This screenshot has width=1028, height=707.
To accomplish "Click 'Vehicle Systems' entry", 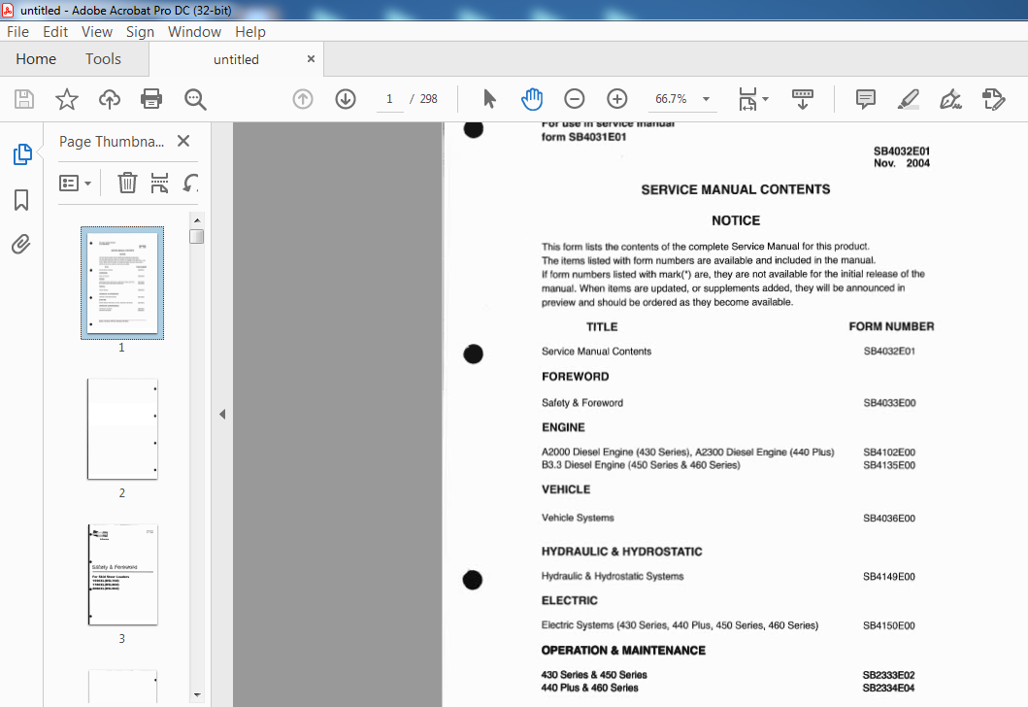I will [578, 518].
